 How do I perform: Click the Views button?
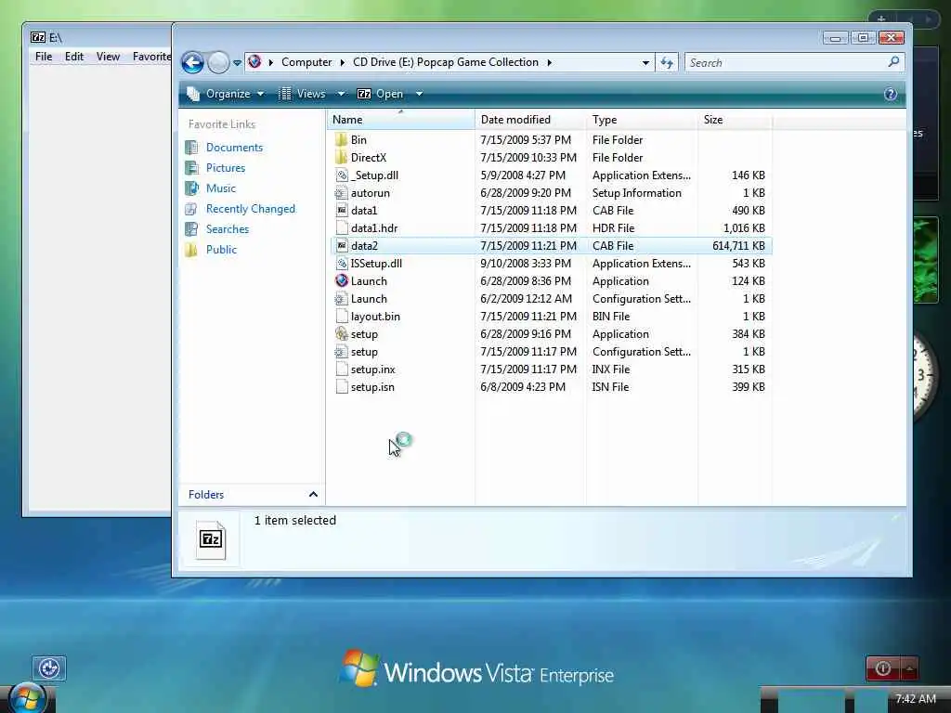(x=302, y=94)
